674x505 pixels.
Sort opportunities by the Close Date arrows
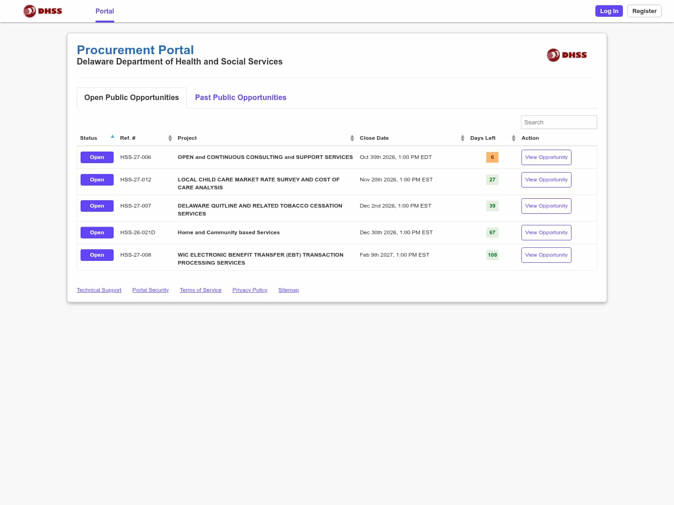pos(462,138)
